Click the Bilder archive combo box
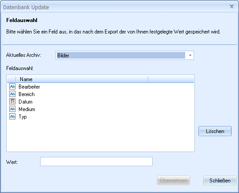239x193 pixels. coord(125,55)
